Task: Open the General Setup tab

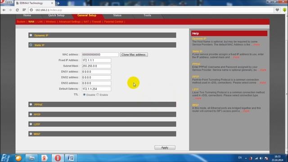Action: click(x=87, y=15)
